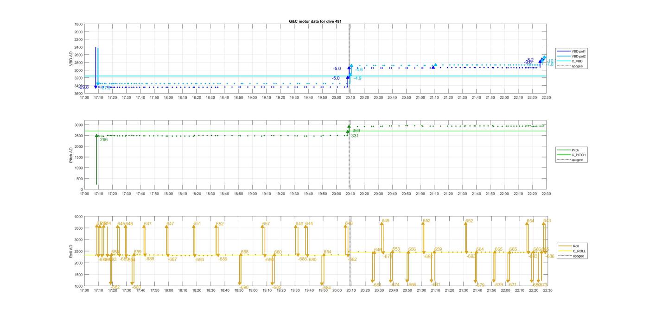Click the "-671" roll move label
This screenshot has height=321, width=649.
click(512, 284)
